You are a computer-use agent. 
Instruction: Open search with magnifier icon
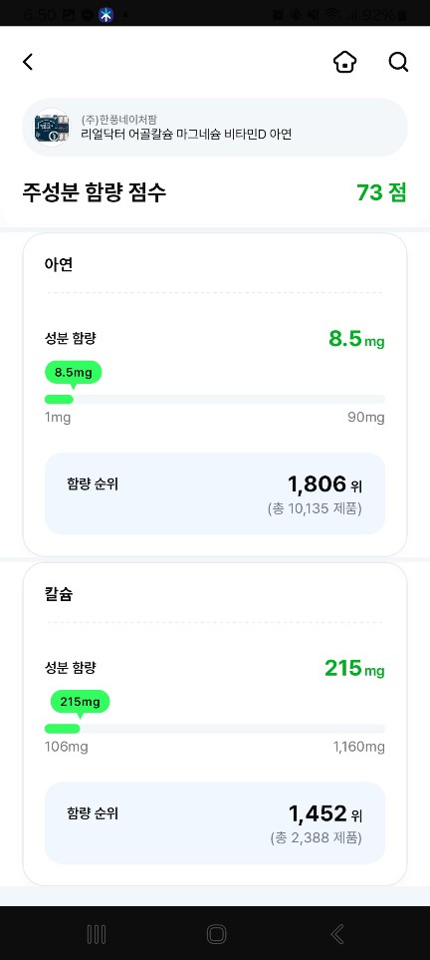pos(398,62)
